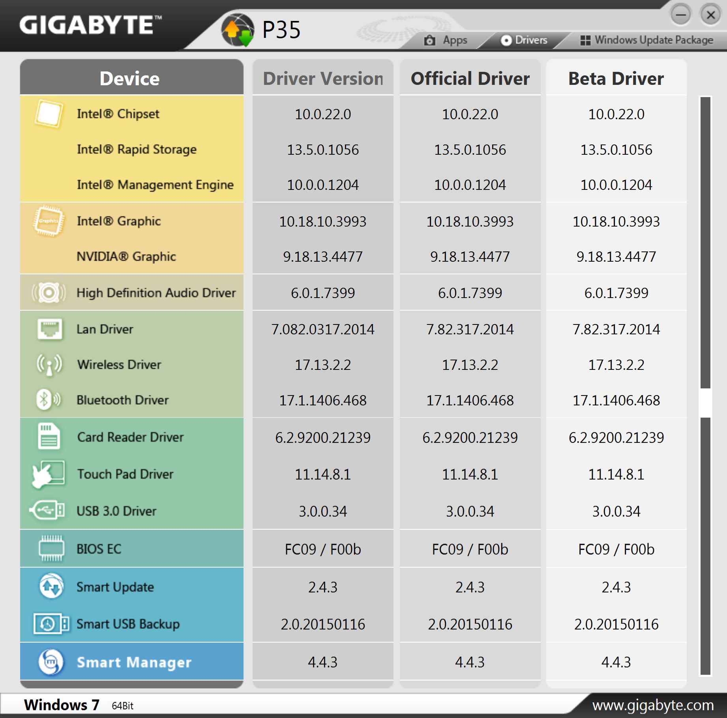727x718 pixels.
Task: Click the Intel Graphic chip icon
Action: coord(49,221)
